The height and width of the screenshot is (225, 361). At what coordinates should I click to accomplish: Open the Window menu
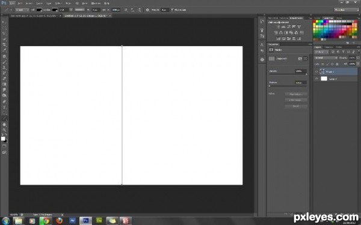click(x=96, y=3)
